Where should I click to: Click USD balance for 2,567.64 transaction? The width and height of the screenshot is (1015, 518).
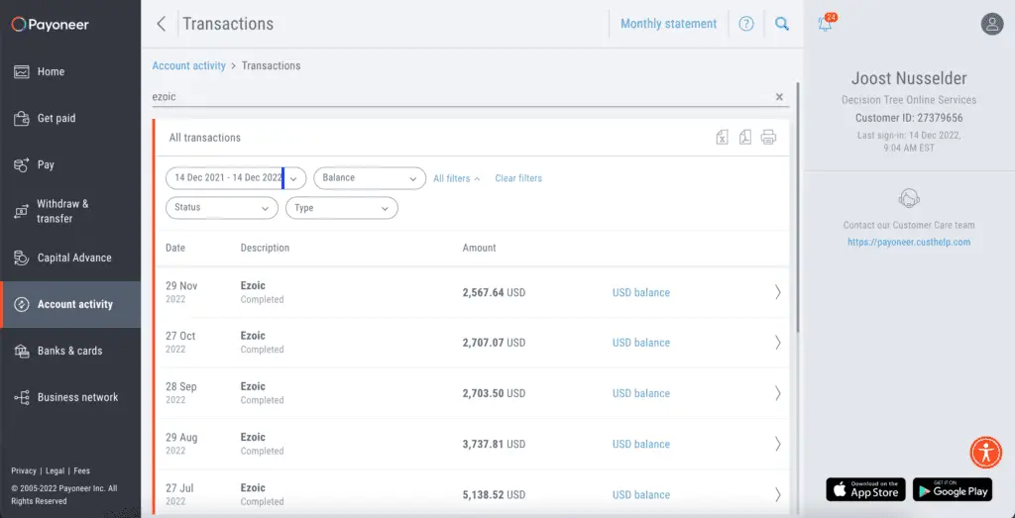[x=641, y=293]
